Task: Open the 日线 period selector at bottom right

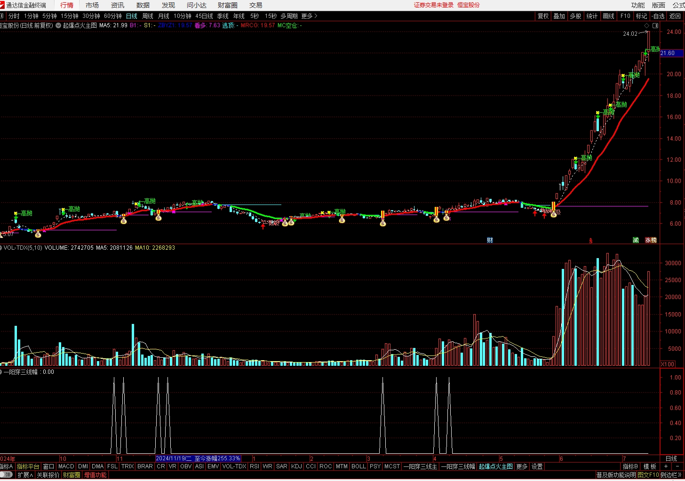Action: pos(671,458)
